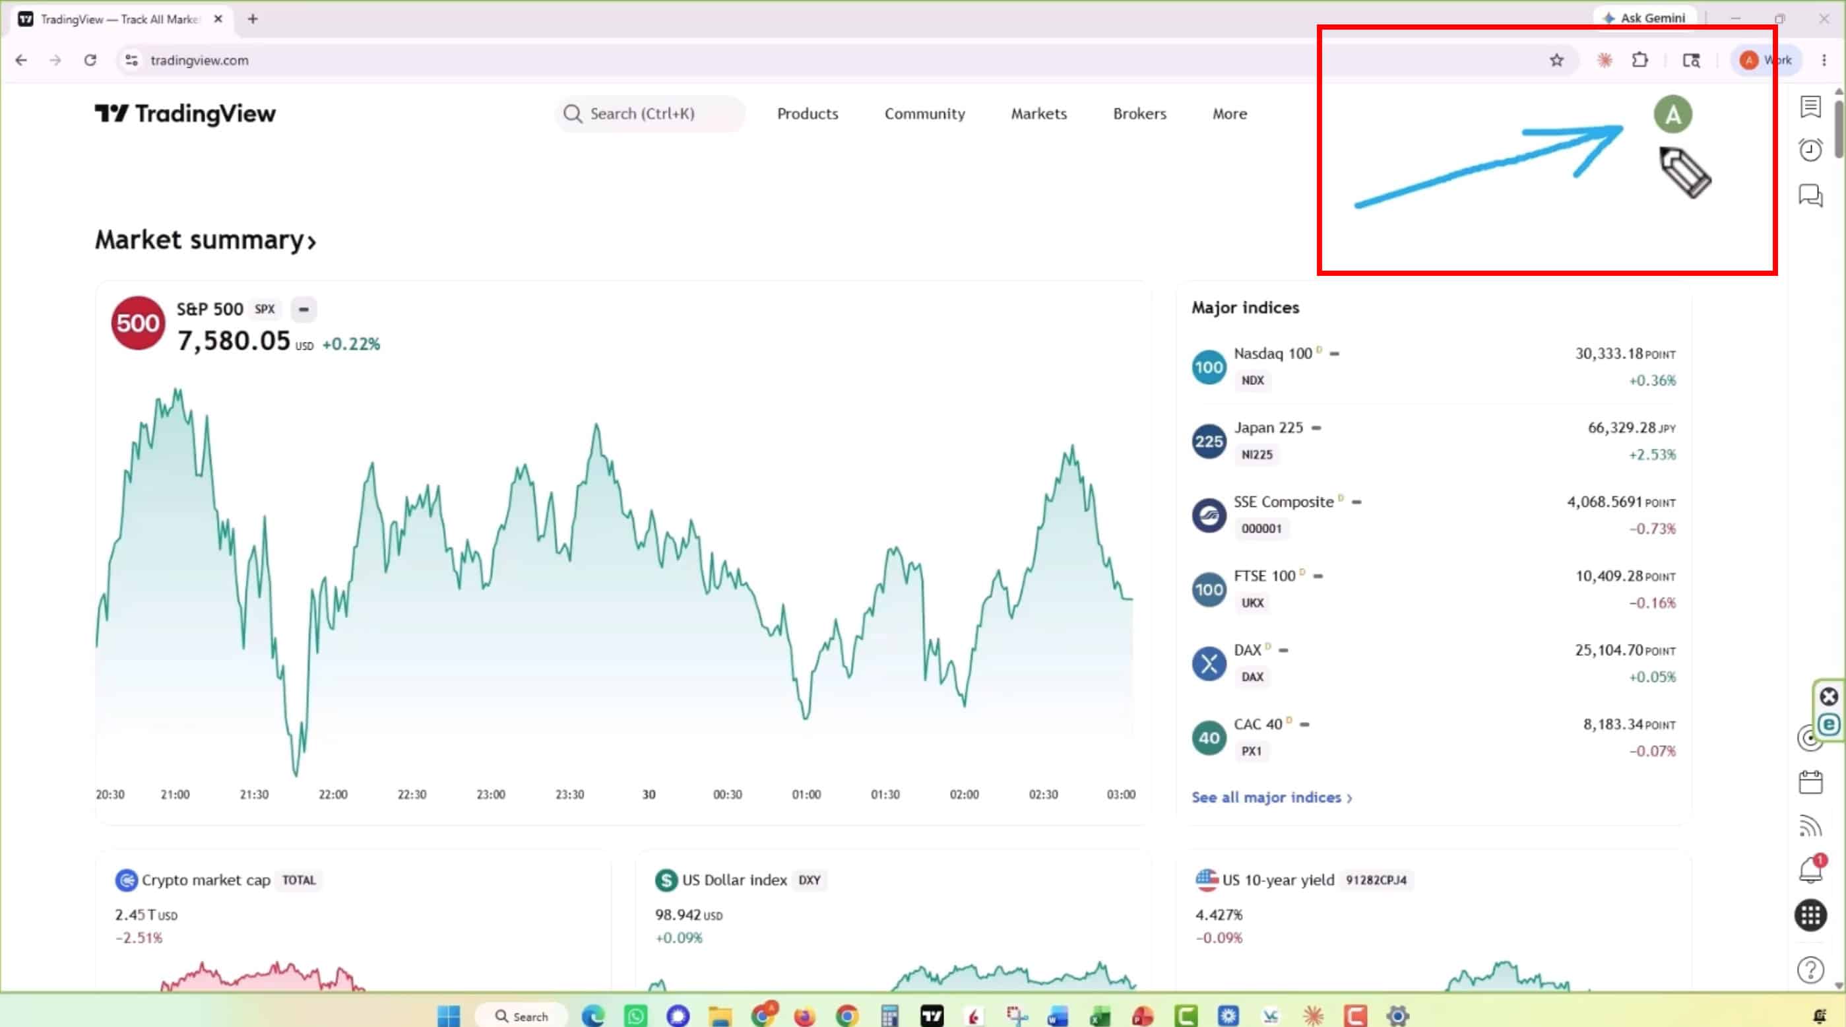Click the NI225 ticker badge
This screenshot has width=1846, height=1027.
coord(1257,454)
